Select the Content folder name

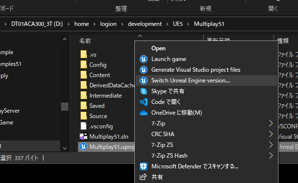tap(100, 75)
